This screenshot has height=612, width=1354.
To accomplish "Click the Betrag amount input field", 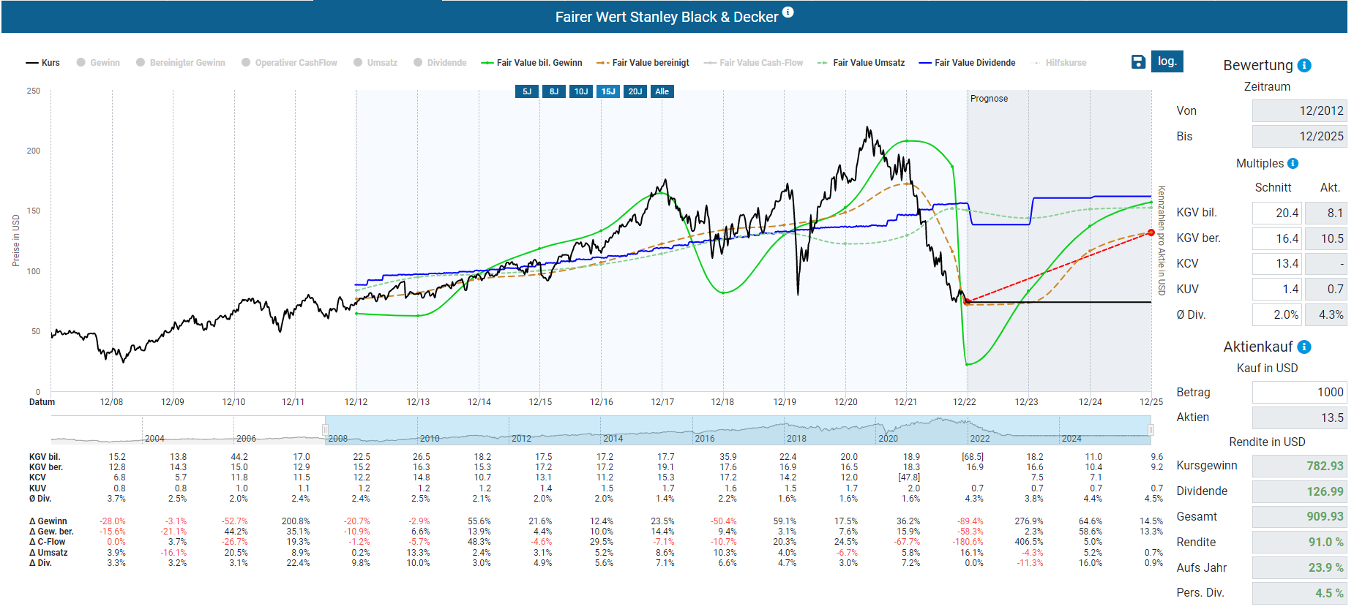I will point(1299,393).
